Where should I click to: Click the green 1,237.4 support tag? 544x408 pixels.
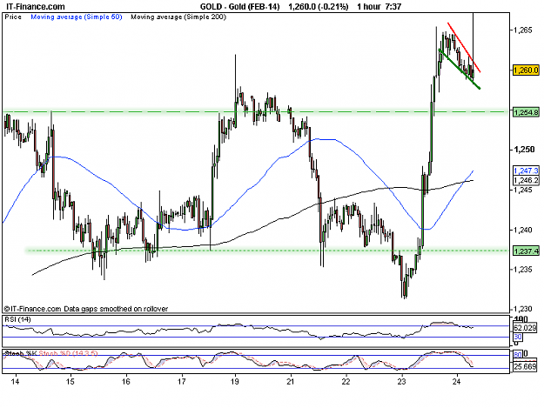(x=526, y=251)
